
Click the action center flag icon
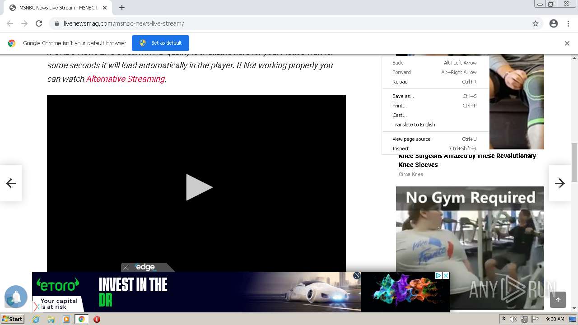(535, 319)
